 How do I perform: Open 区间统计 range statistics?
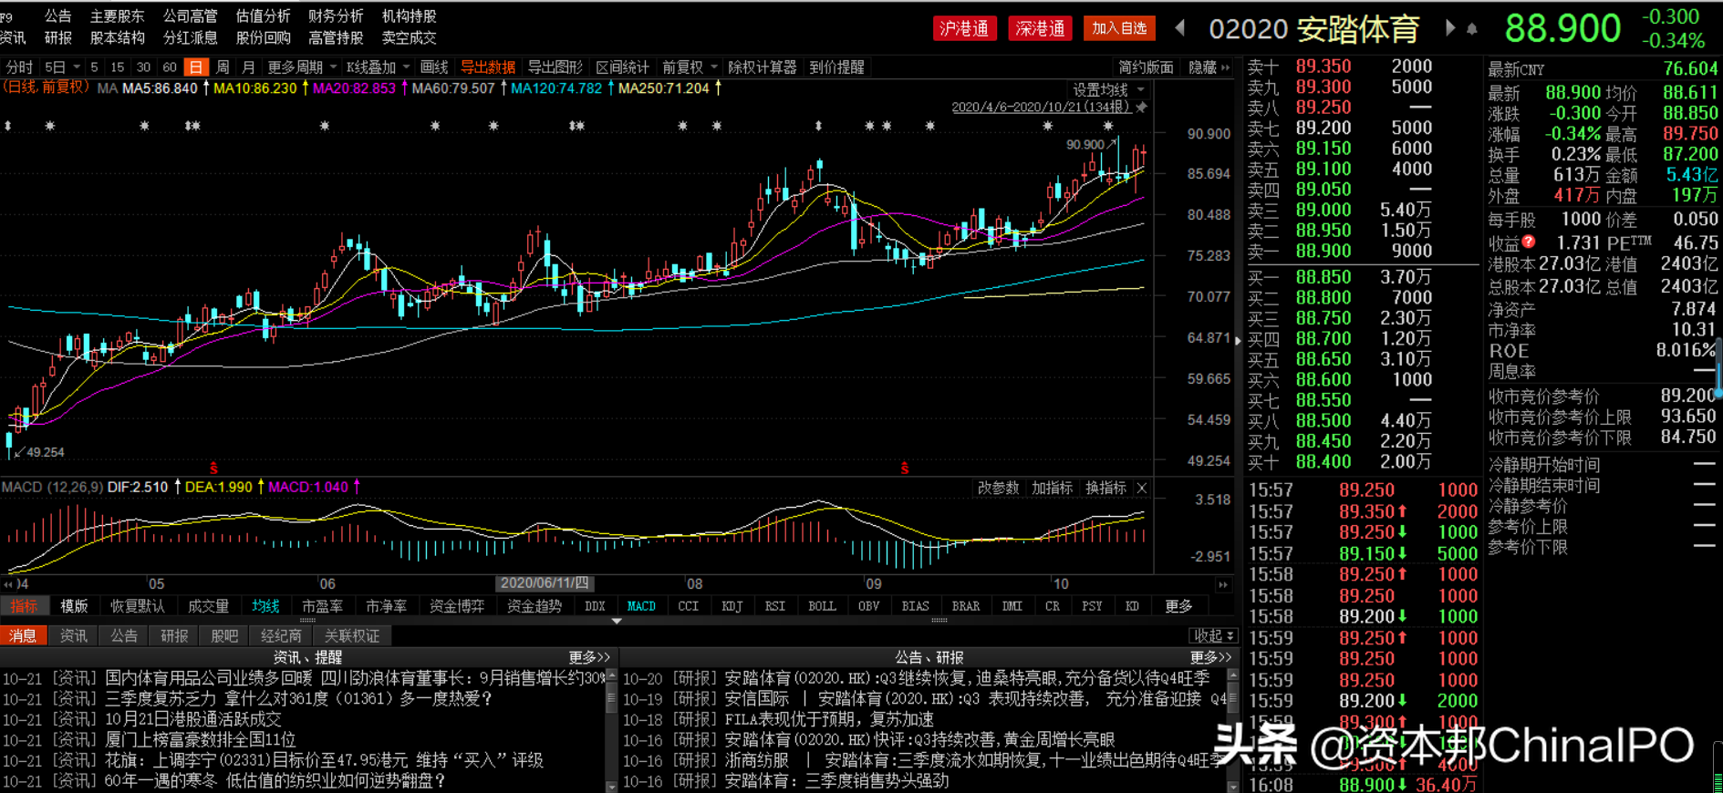[623, 67]
